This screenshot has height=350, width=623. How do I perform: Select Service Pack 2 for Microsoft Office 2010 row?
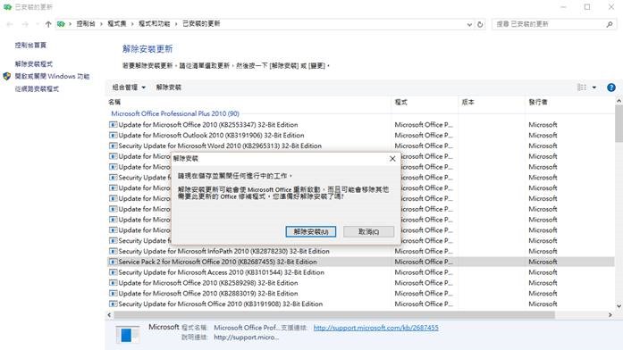[x=361, y=262]
